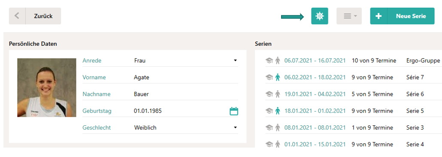Viewport: 442px width, 157px height.
Task: Click person icon in Série 6 row
Action: click(278, 94)
